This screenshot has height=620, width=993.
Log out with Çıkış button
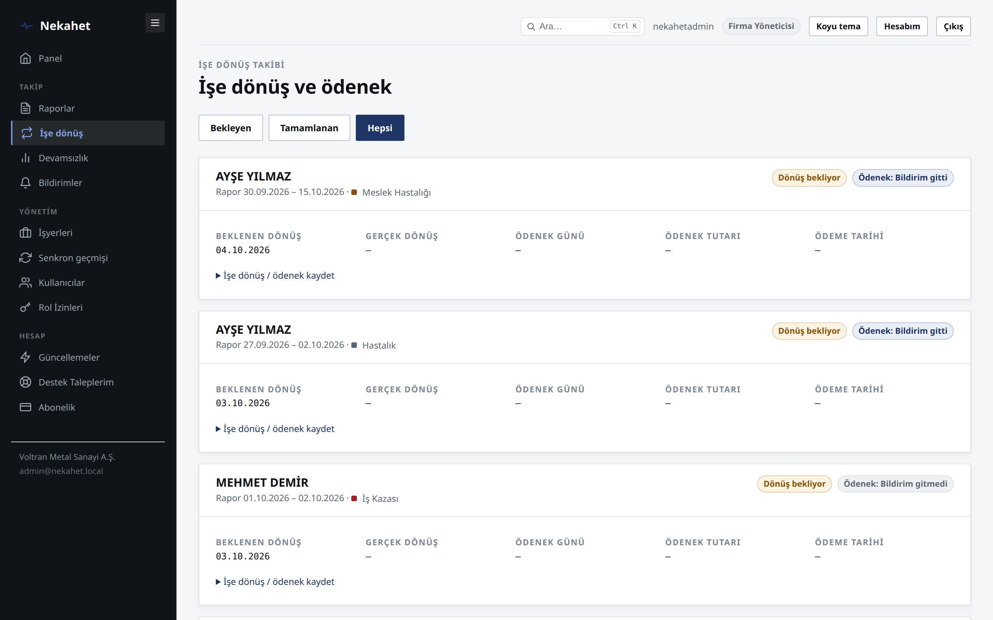click(953, 26)
